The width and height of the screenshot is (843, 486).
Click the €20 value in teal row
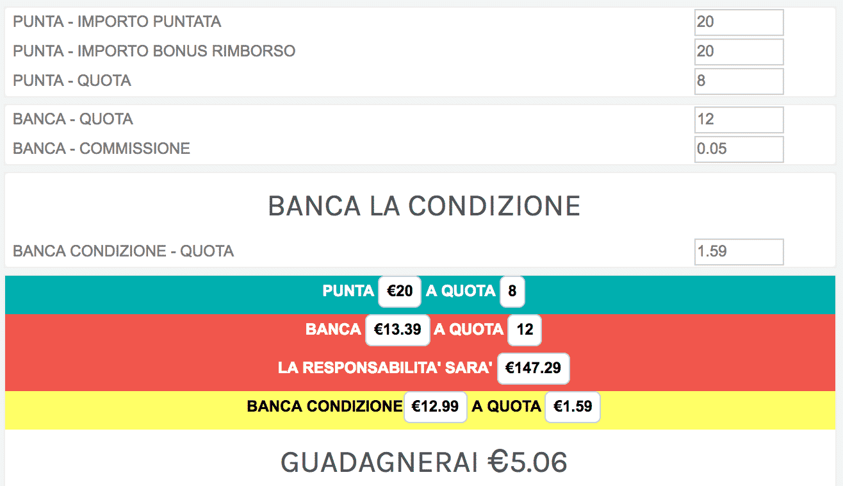pos(400,292)
